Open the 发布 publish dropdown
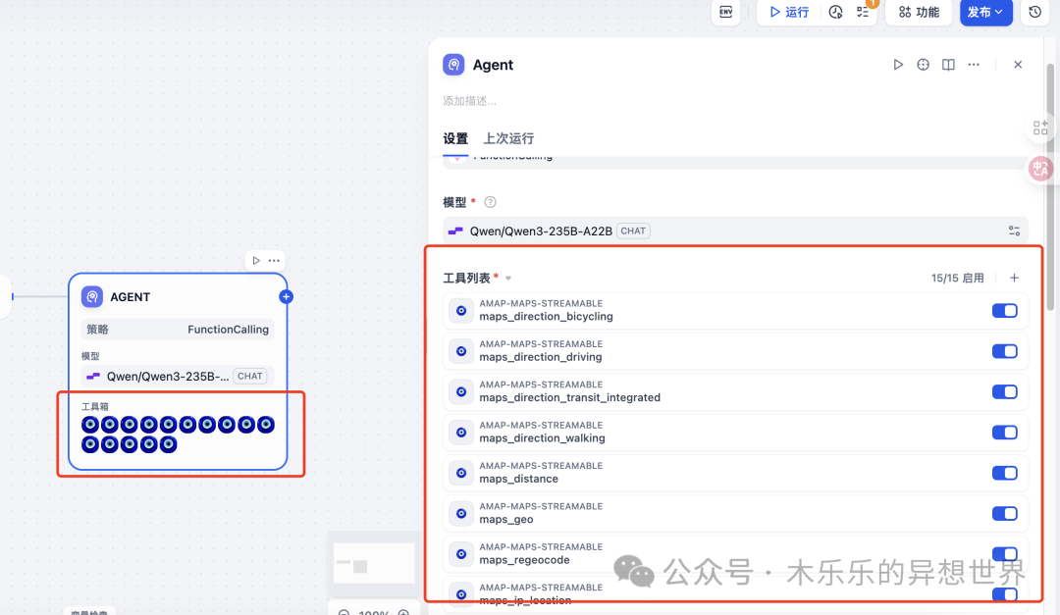The height and width of the screenshot is (615, 1060). (985, 12)
